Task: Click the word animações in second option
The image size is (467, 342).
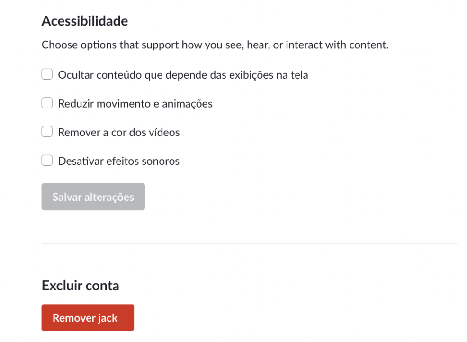Action: pos(187,104)
